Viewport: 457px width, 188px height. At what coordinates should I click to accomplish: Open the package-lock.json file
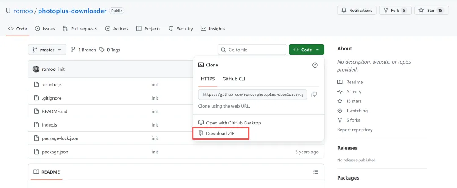pyautogui.click(x=60, y=138)
